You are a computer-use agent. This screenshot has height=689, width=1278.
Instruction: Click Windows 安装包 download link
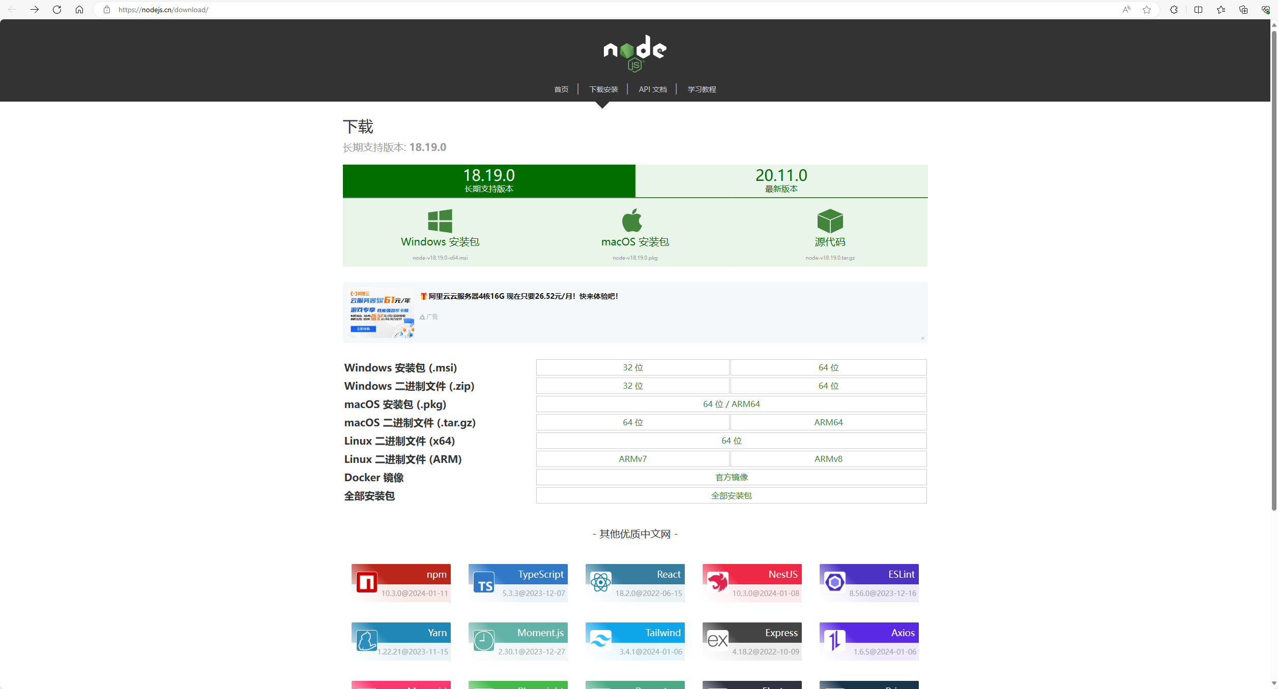[440, 242]
